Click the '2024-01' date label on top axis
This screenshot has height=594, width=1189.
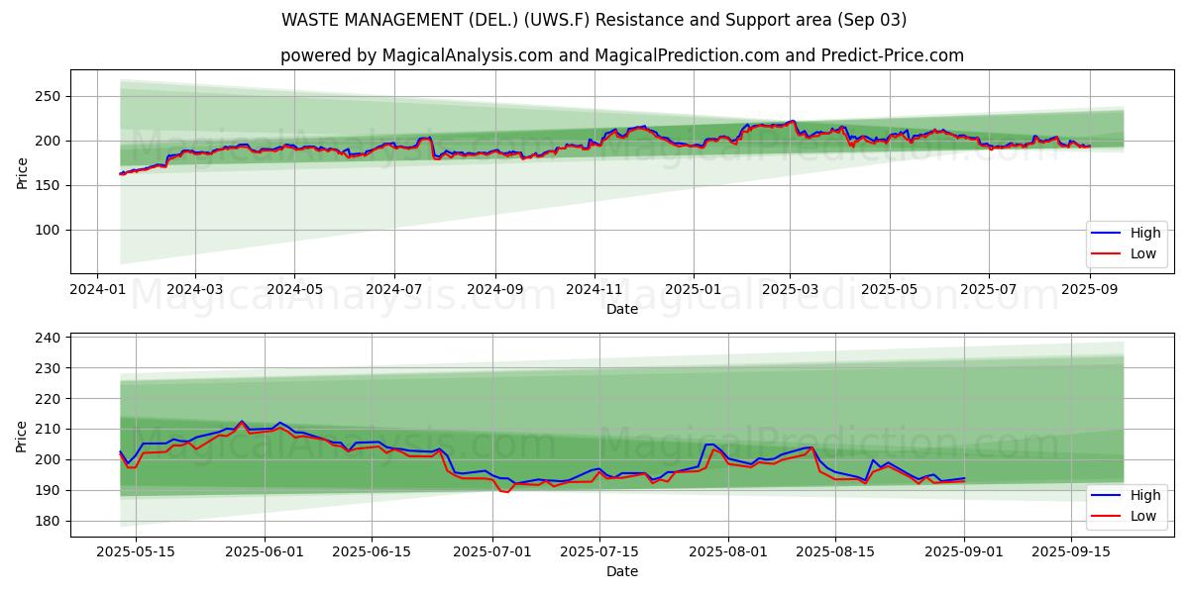(x=97, y=290)
